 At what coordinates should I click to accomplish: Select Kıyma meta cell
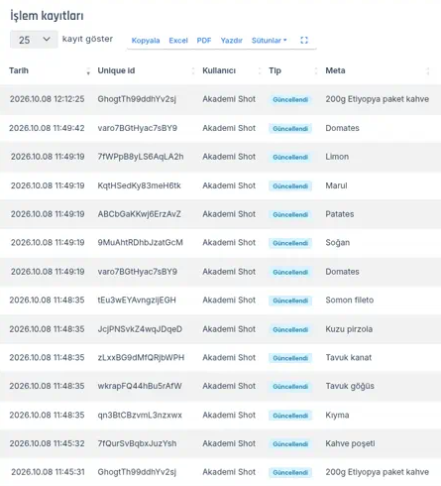[337, 415]
